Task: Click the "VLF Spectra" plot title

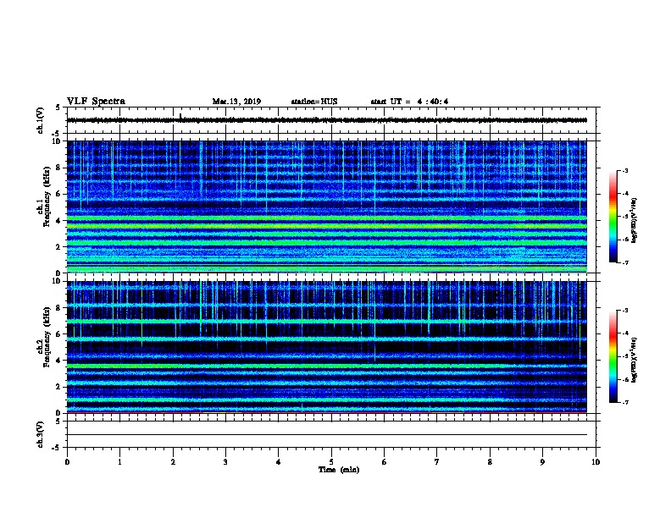Action: [x=96, y=102]
